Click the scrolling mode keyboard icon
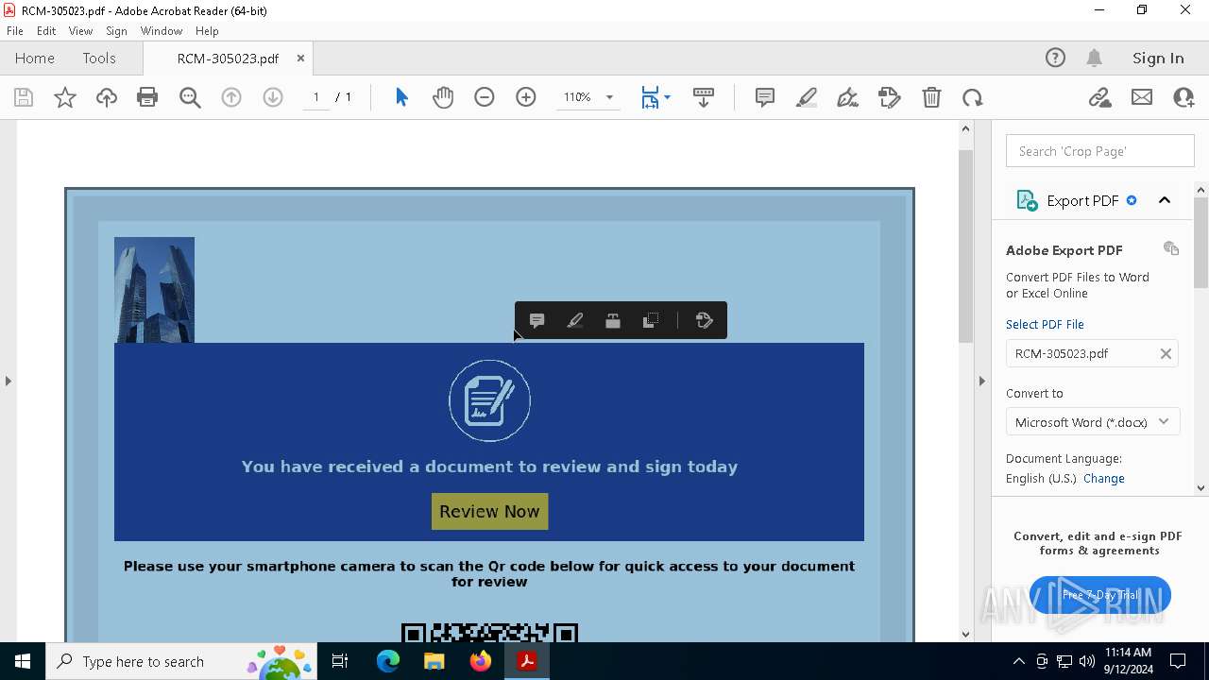Image resolution: width=1209 pixels, height=680 pixels. [704, 97]
